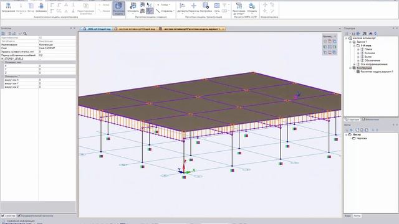The image size is (399, 224).
Task: Click the Слой value field Слой САПФИР
Action: coord(57,48)
